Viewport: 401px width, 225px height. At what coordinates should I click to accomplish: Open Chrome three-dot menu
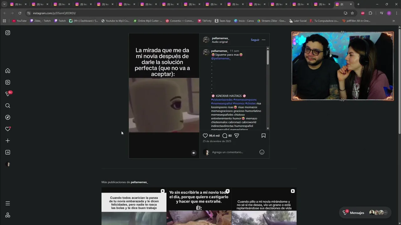coord(396,13)
